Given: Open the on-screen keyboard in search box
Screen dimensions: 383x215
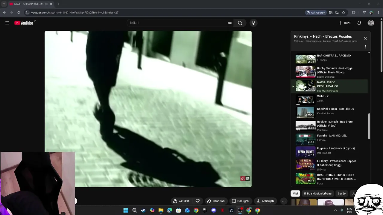Looking at the screenshot, I should coord(230,23).
